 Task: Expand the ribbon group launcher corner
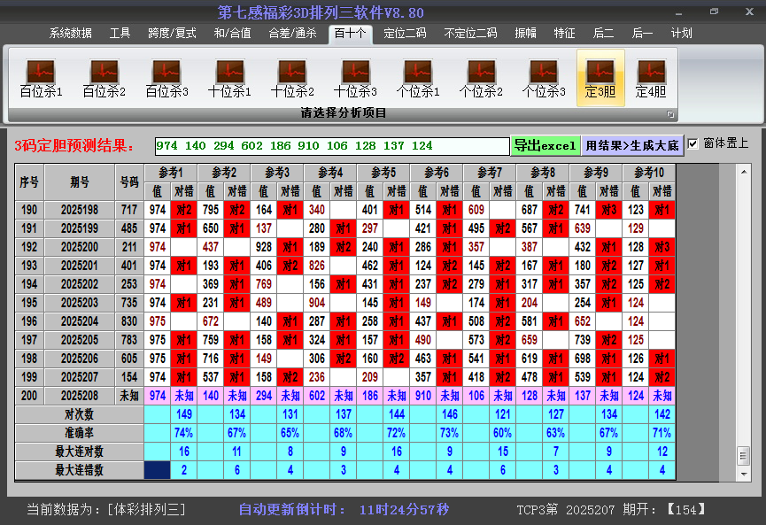tap(670, 114)
